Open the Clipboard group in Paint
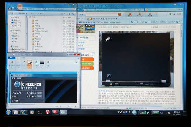The width and height of the screenshot is (191, 127). pyautogui.click(x=12, y=64)
